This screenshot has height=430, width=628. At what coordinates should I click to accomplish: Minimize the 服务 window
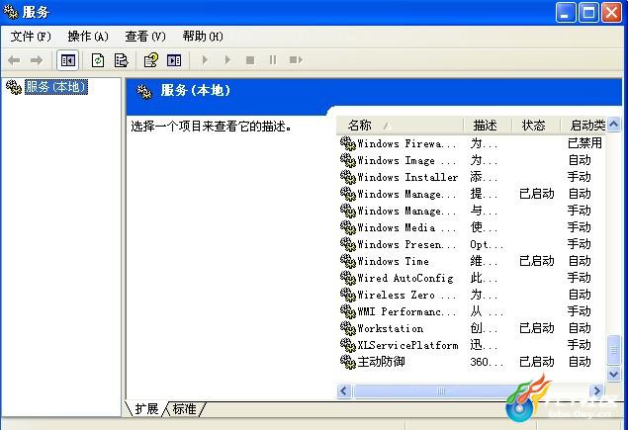click(x=566, y=13)
